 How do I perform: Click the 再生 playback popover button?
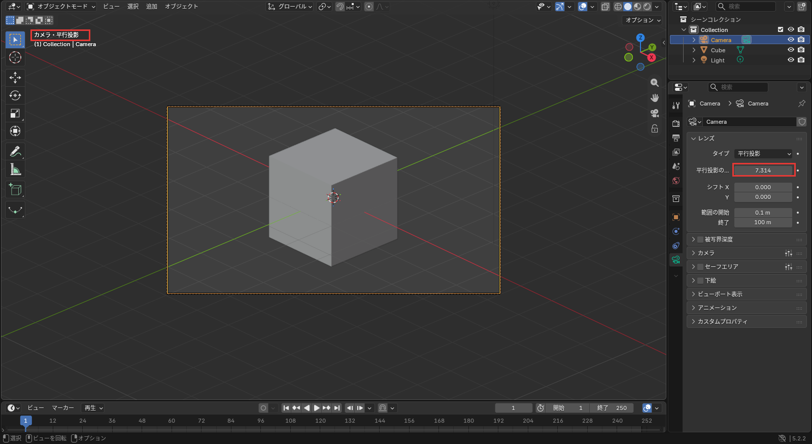93,408
